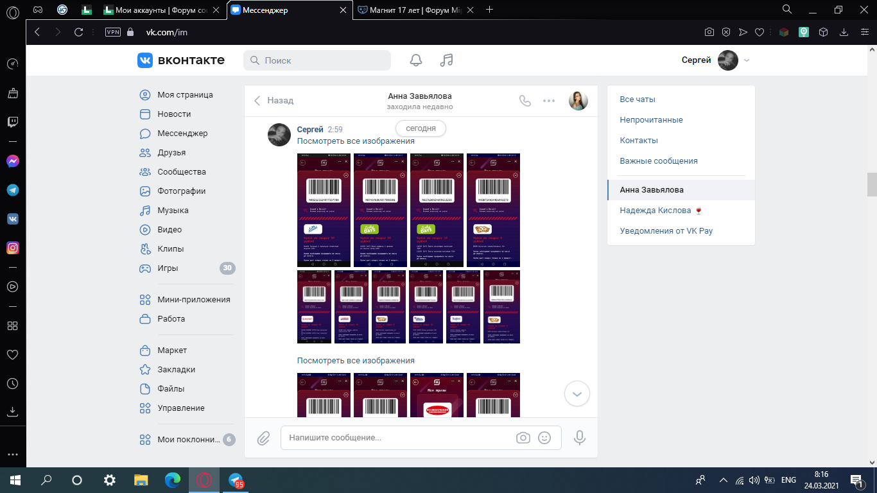Open the ad blocker shield icon
The width and height of the screenshot is (877, 493).
click(x=726, y=32)
